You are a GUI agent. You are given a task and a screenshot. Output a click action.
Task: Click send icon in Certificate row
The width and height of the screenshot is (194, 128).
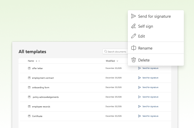(140, 116)
